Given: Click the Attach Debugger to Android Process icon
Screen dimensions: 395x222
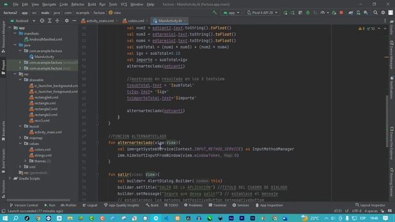Looking at the screenshot, I should click(x=334, y=12).
